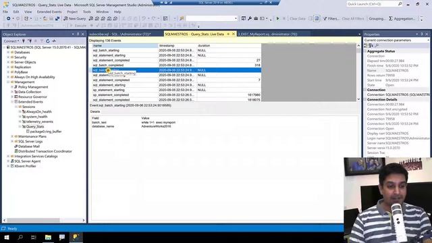Image resolution: width=432 pixels, height=243 pixels.
Task: Select the first sql_batch_starting event row
Action: [x=176, y=51]
